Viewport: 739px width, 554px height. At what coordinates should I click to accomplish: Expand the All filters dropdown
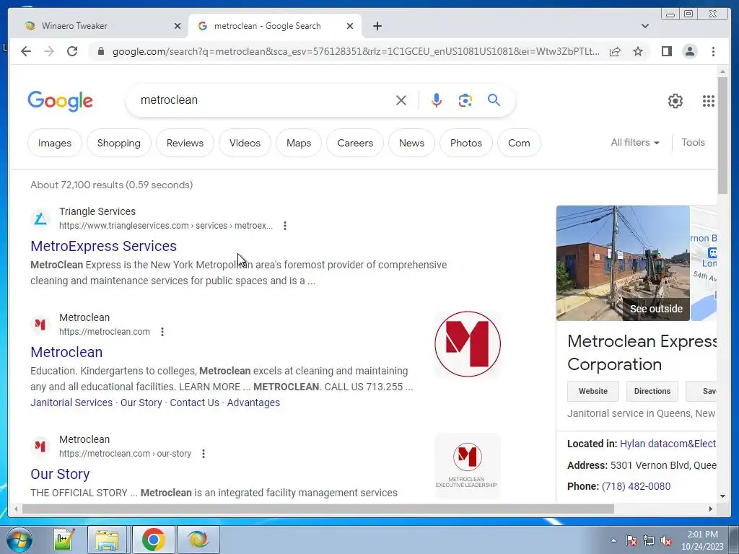(635, 142)
